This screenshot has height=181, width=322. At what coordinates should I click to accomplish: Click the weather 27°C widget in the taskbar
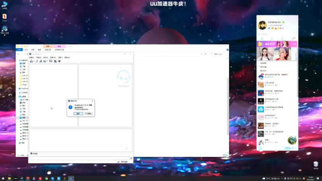tap(271, 179)
